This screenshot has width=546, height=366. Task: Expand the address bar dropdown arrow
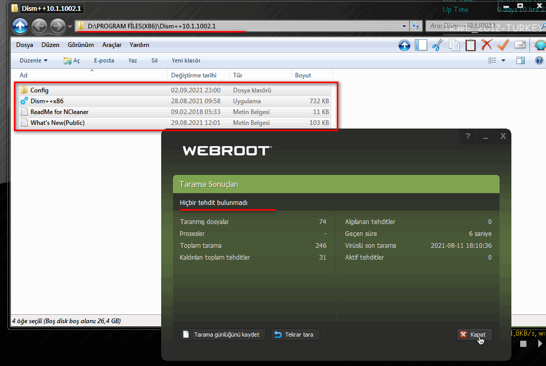coord(404,26)
